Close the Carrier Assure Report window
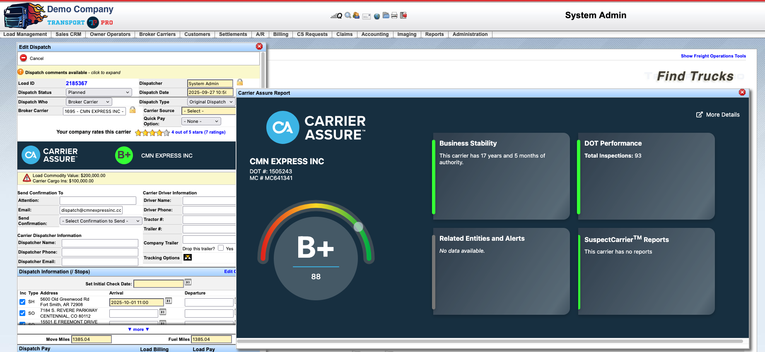 pos(742,92)
